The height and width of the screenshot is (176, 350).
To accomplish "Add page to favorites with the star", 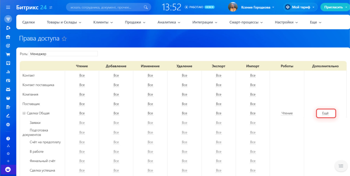I will point(64,39).
